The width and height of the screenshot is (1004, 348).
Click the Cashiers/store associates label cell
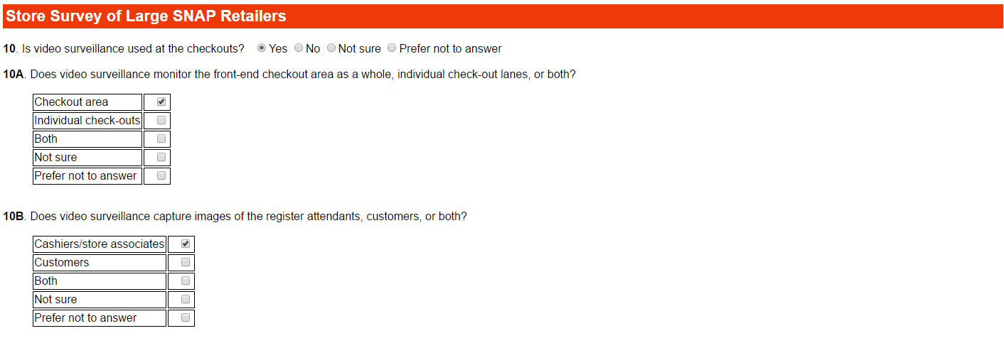point(100,244)
